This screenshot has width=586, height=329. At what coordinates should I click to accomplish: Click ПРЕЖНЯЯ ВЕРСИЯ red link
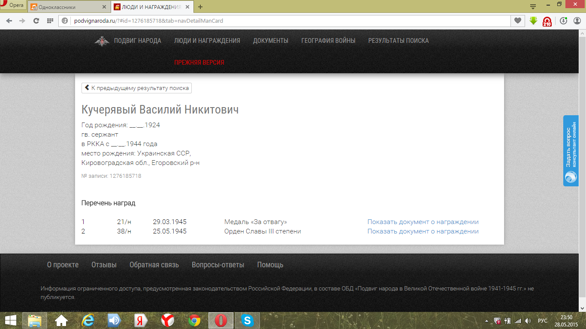point(199,63)
